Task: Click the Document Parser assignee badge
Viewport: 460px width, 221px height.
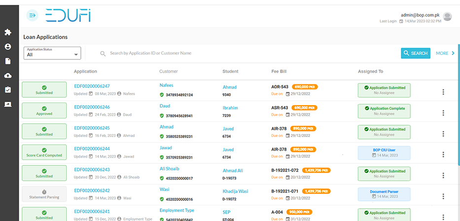Action: pos(384,194)
